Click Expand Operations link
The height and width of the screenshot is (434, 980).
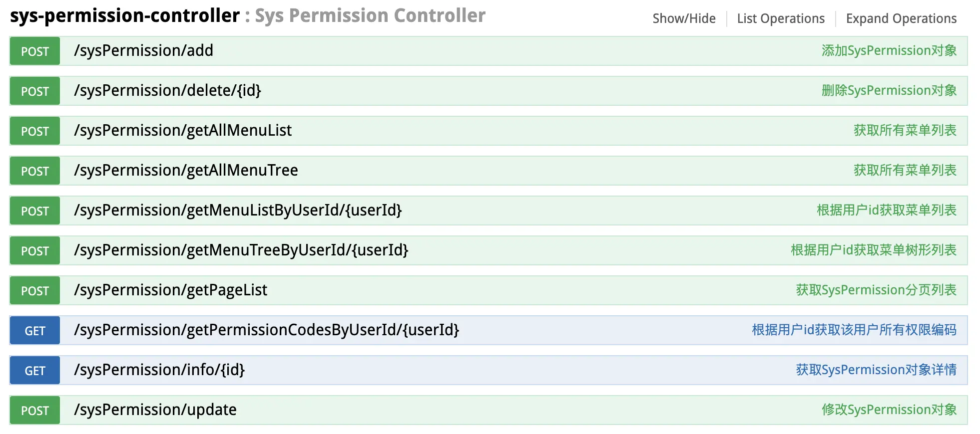901,19
